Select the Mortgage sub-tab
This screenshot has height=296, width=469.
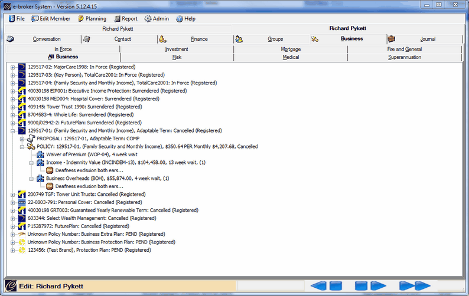[291, 49]
